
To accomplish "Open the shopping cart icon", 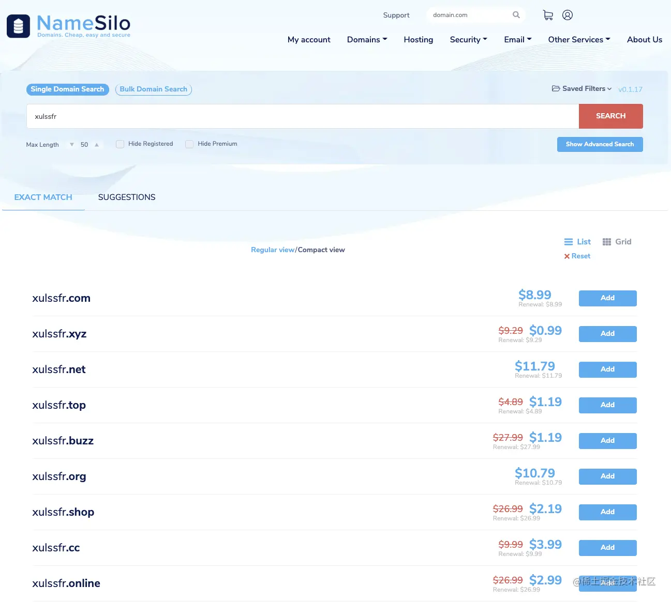I will point(548,15).
